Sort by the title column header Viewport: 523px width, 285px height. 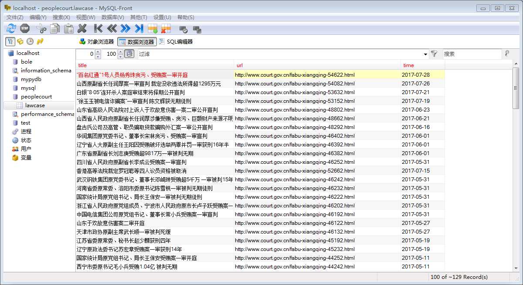click(x=155, y=65)
